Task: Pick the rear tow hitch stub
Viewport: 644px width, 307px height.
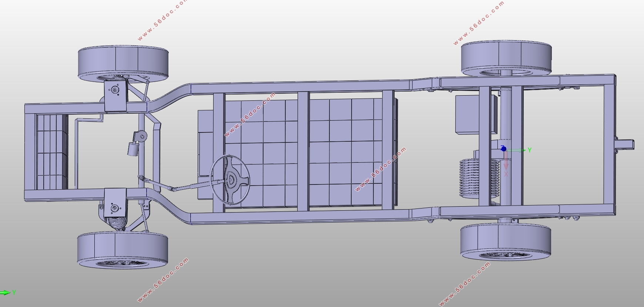Action: [x=624, y=144]
